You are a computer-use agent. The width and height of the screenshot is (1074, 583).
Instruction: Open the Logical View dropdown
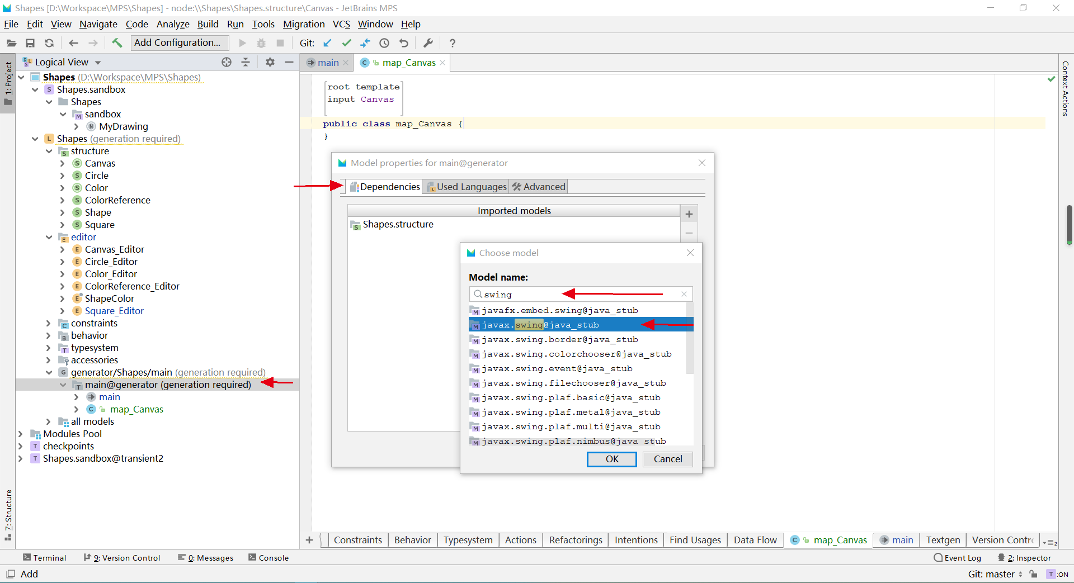coord(98,62)
